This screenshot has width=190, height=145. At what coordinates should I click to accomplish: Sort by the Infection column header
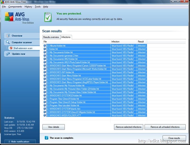124,42
